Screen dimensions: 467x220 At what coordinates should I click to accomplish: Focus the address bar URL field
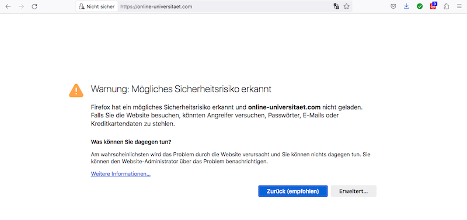coord(225,6)
